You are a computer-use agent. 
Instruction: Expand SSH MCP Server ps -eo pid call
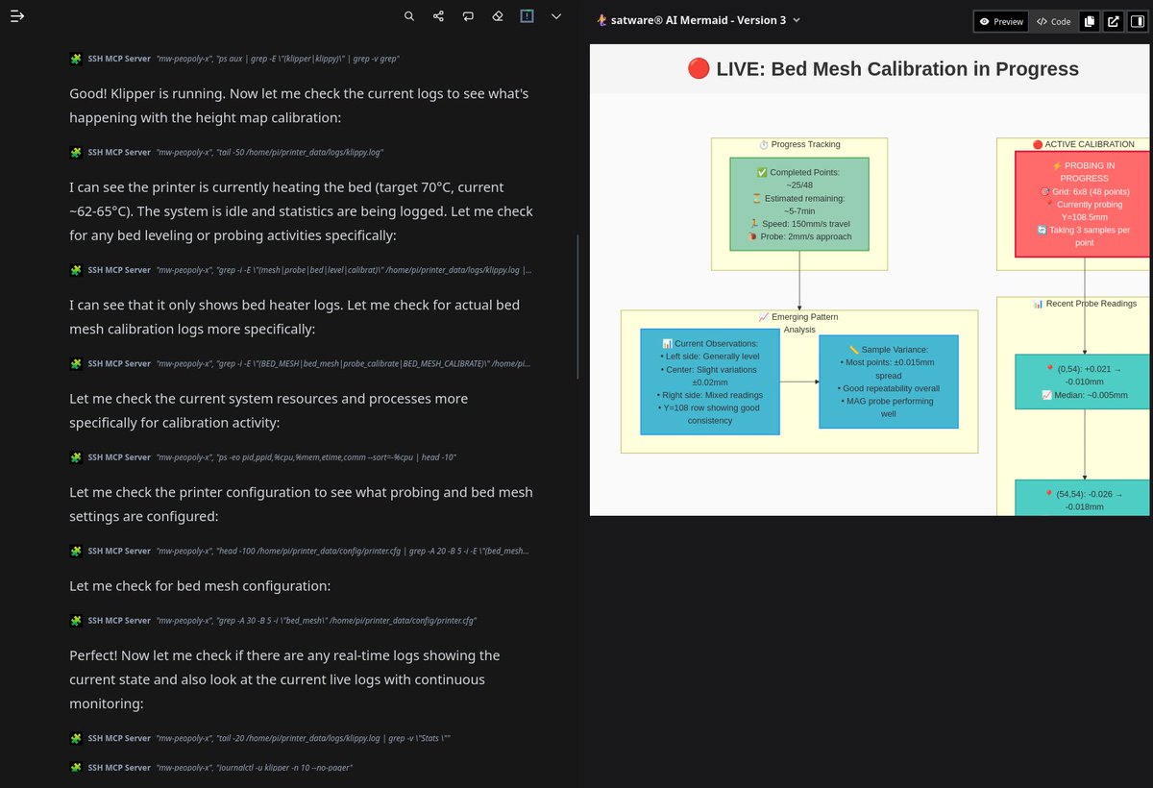[262, 457]
